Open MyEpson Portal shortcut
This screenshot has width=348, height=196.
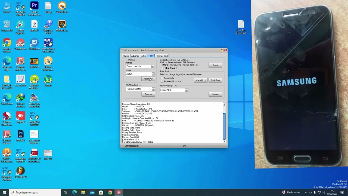48,27
